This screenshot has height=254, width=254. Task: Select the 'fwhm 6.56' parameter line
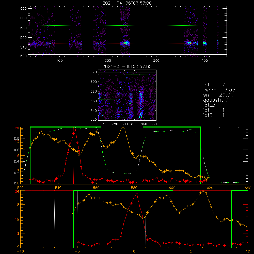[219, 90]
